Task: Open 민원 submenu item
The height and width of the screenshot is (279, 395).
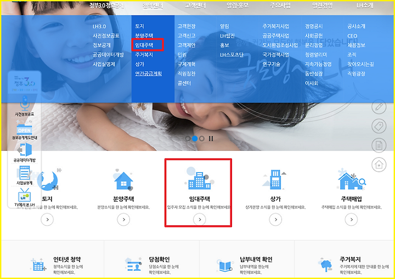Action: click(x=182, y=55)
